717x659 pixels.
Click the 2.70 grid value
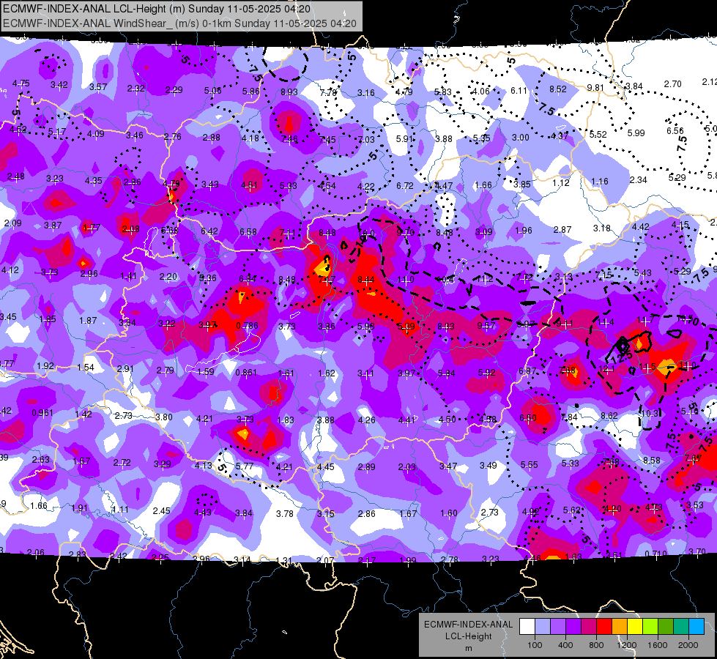[672, 83]
